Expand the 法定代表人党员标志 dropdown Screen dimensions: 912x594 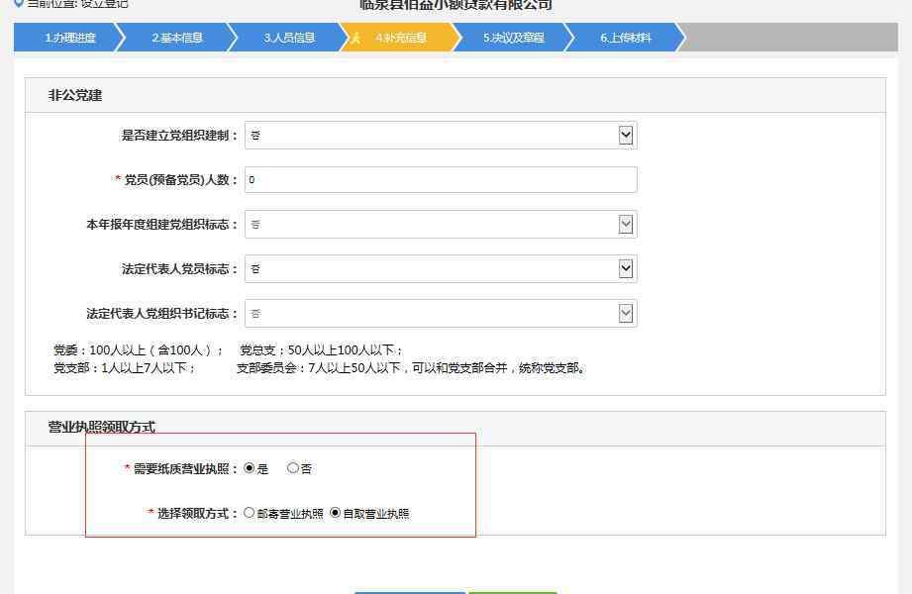point(625,268)
